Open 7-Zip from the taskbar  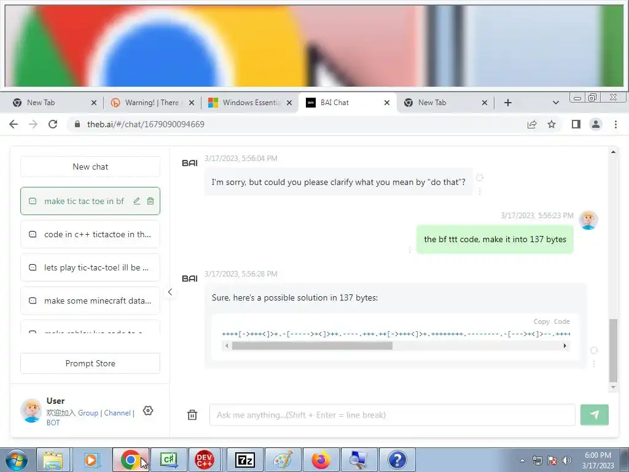point(245,460)
